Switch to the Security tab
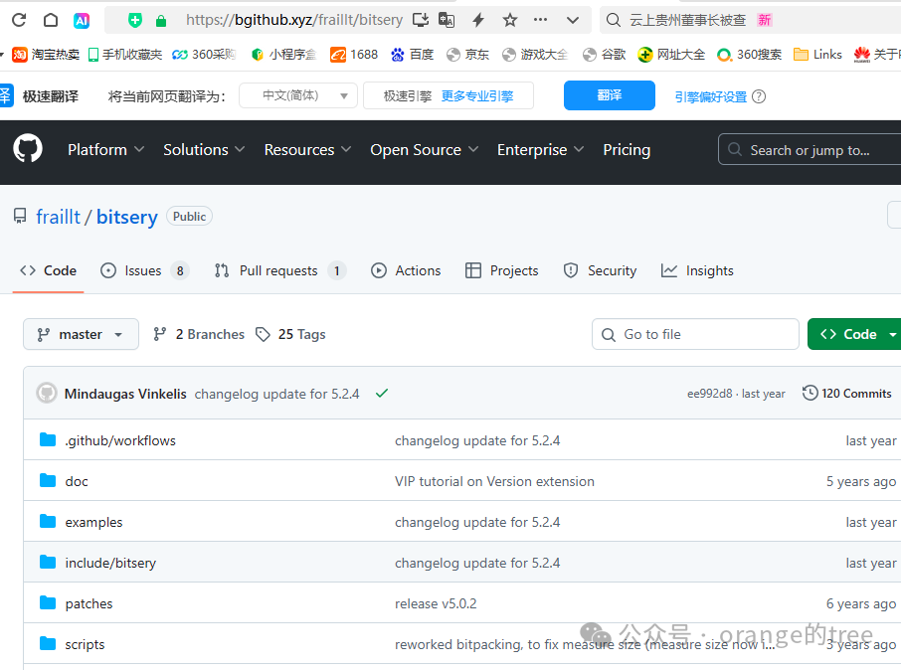 tap(601, 270)
